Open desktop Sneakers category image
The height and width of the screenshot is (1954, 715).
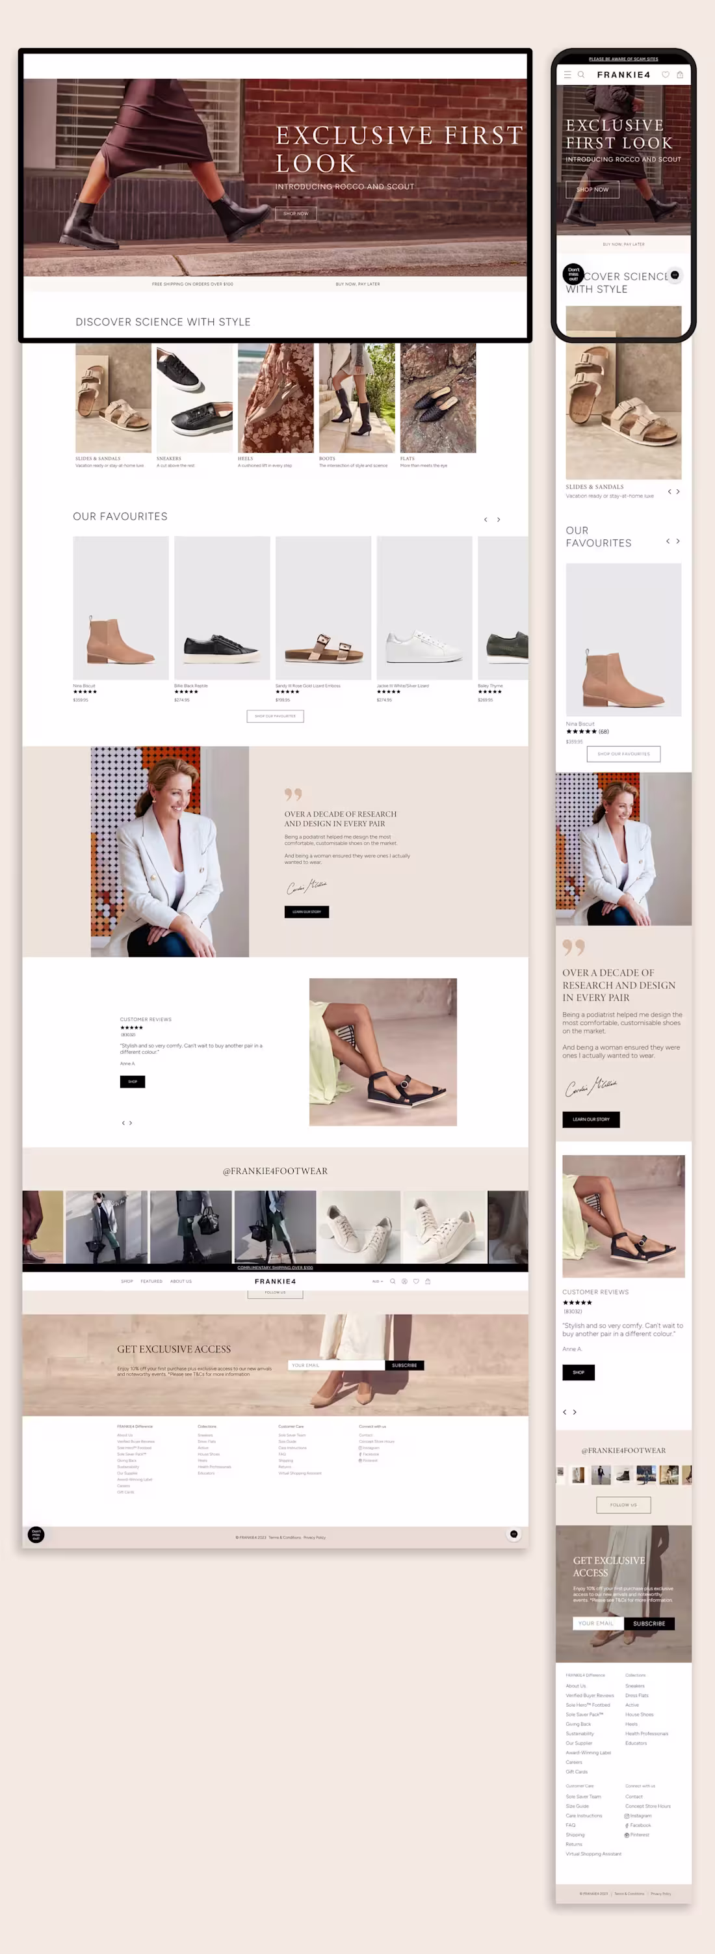194,397
